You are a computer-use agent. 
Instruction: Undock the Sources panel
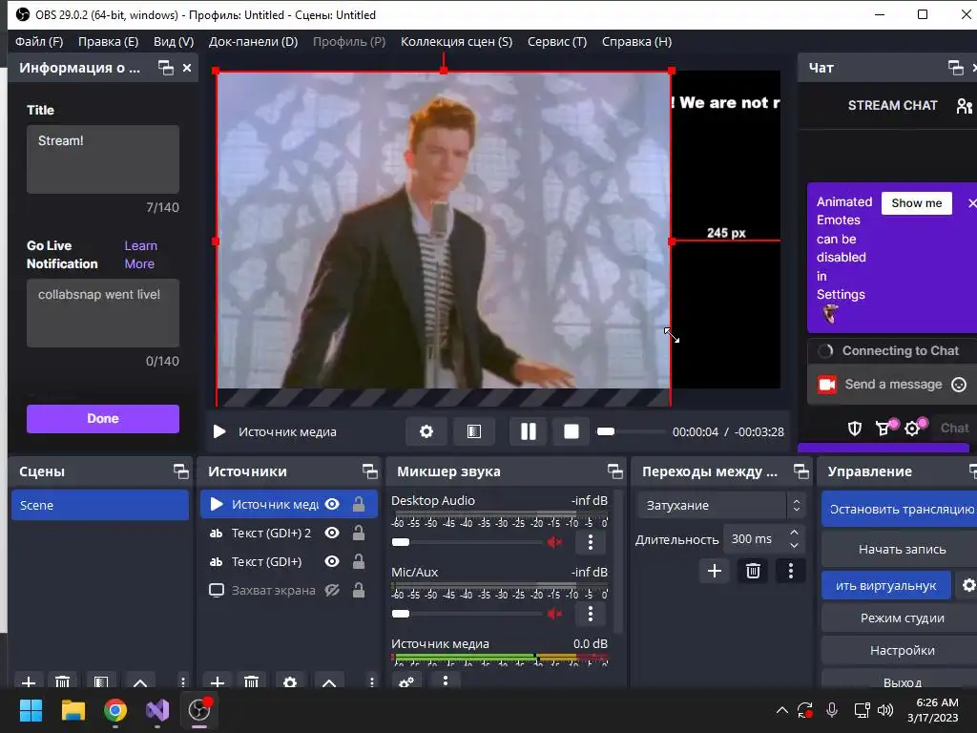(x=370, y=471)
